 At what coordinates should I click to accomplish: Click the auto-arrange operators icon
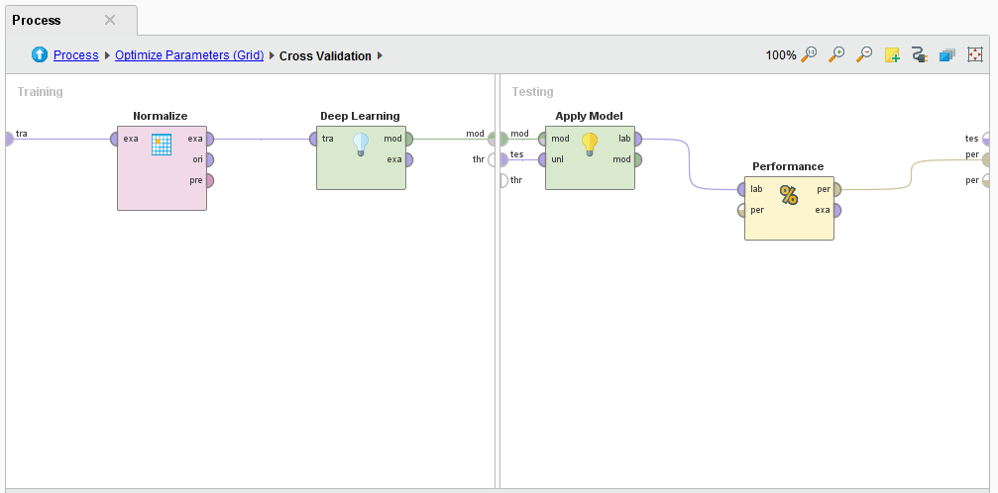point(947,54)
